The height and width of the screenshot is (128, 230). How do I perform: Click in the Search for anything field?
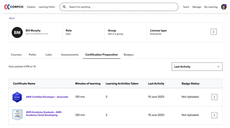[x=121, y=7]
